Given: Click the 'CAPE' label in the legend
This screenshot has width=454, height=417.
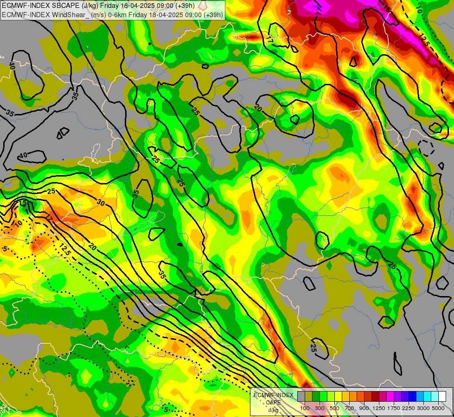Looking at the screenshot, I should [x=273, y=403].
